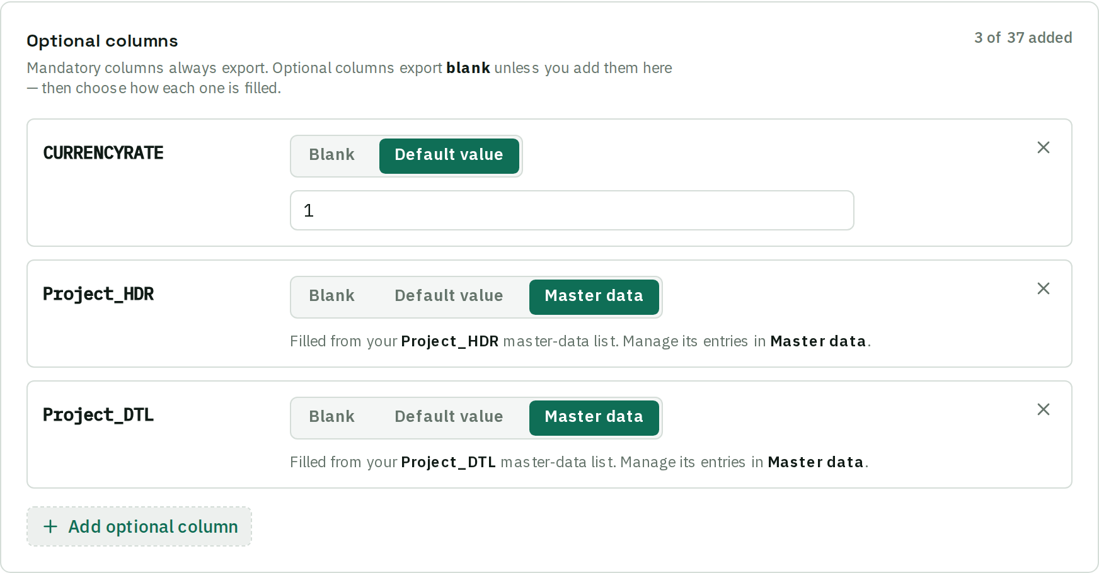The width and height of the screenshot is (1099, 573).
Task: Remove the Project_DTL column with X icon
Action: pos(1044,409)
